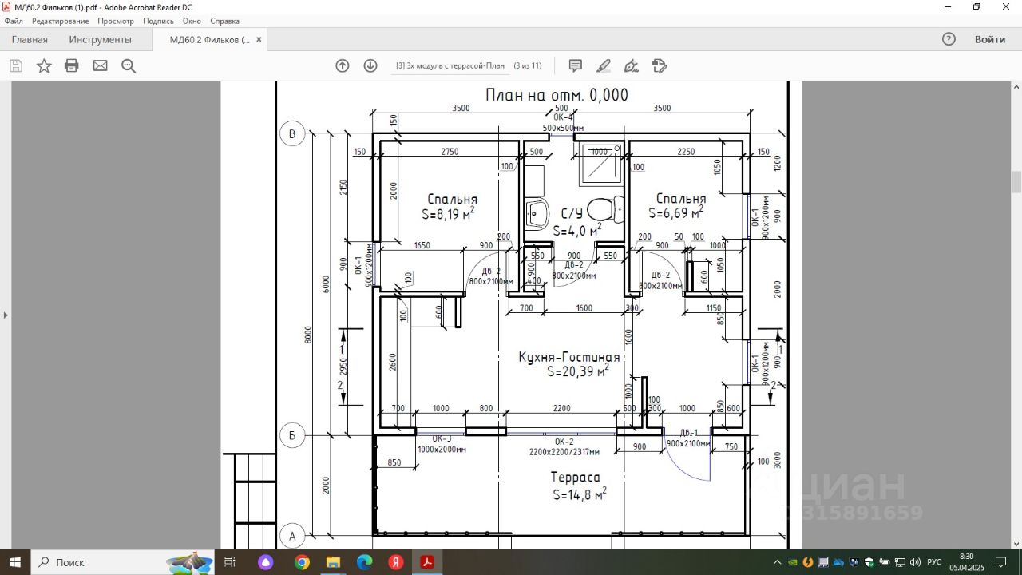Close the МД60.2 Фильков document tab
This screenshot has width=1022, height=575.
coord(258,39)
